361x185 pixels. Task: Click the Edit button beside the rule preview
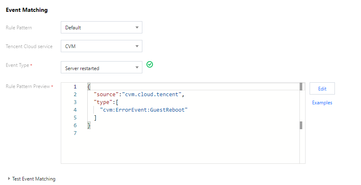322,88
